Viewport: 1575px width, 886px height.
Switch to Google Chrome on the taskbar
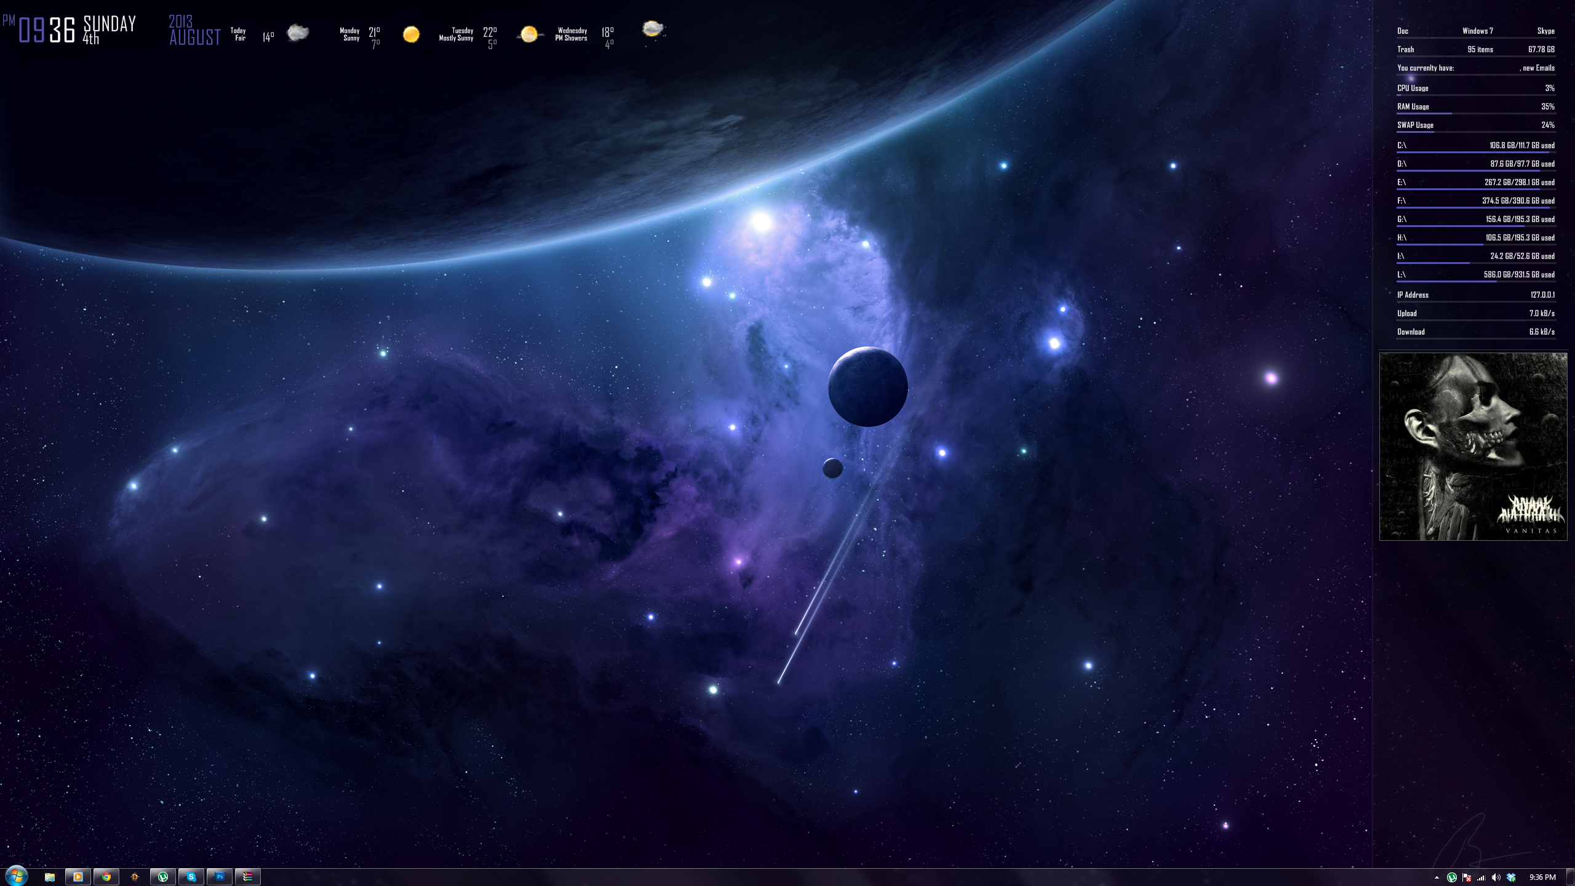(106, 877)
